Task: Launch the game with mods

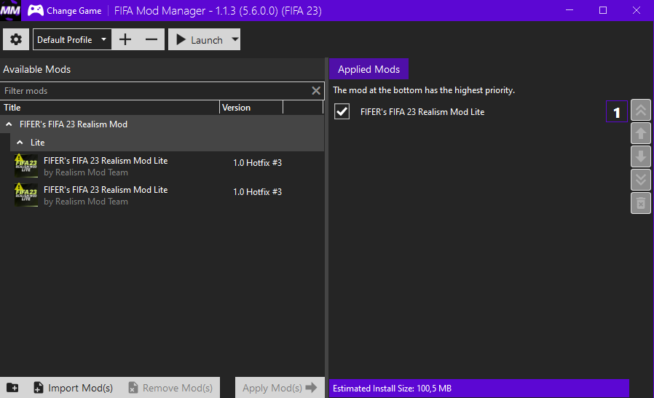Action: click(x=200, y=39)
